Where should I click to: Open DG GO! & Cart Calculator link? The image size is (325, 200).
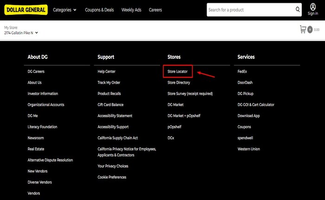256,105
